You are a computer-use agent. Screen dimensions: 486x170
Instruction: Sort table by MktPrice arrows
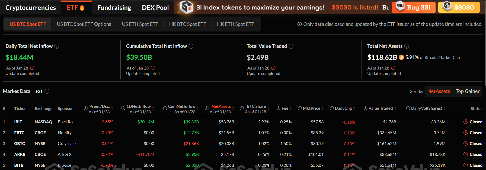(x=322, y=108)
